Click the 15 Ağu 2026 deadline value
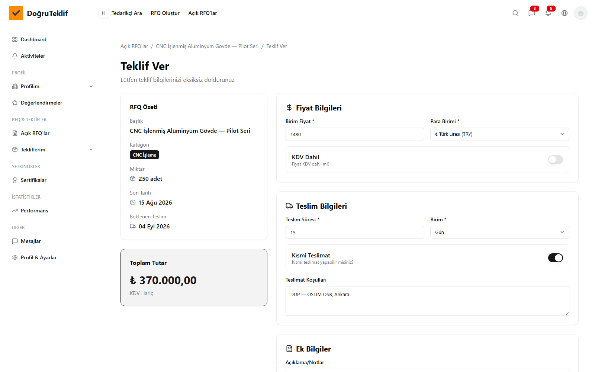The image size is (595, 372). point(155,202)
